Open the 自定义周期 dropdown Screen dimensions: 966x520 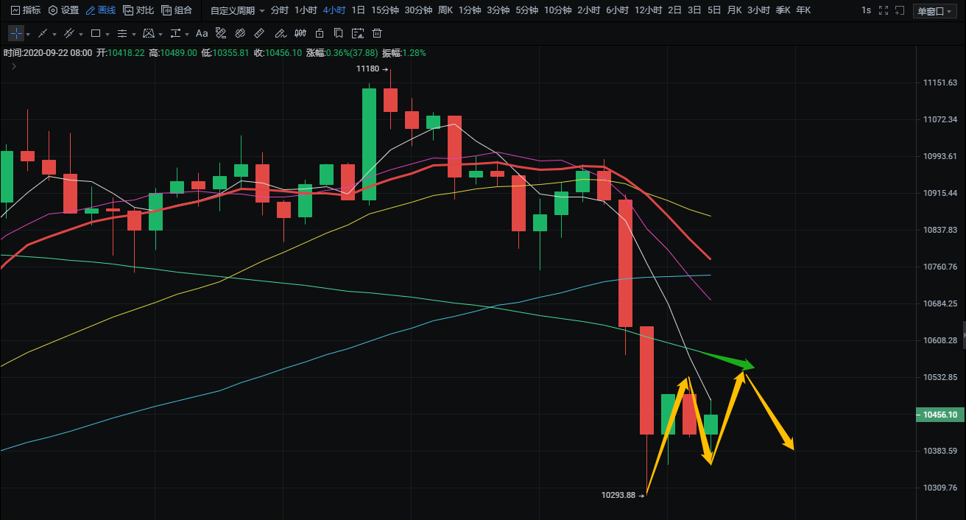click(237, 10)
